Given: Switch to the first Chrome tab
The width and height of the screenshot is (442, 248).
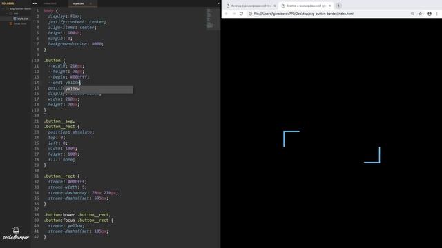Looking at the screenshot, I should click(251, 6).
